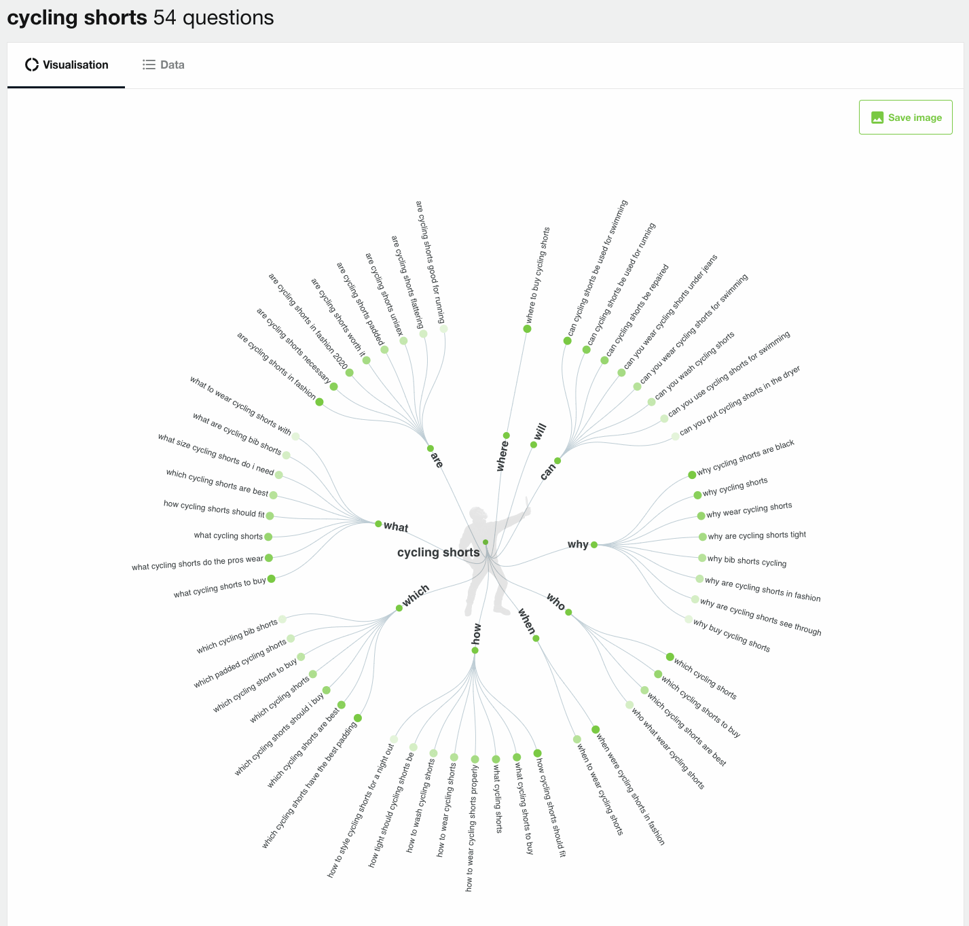Select the 'what' branch node

point(378,524)
